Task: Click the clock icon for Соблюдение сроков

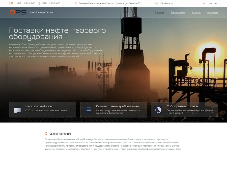Action: [x=158, y=110]
